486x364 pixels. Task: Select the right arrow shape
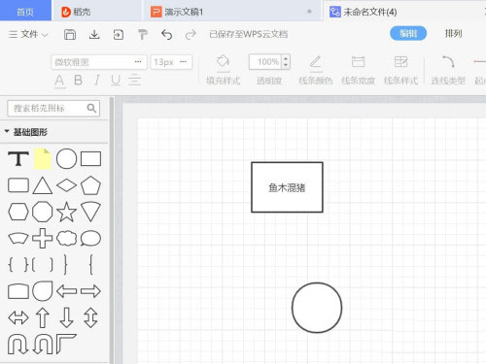click(90, 291)
